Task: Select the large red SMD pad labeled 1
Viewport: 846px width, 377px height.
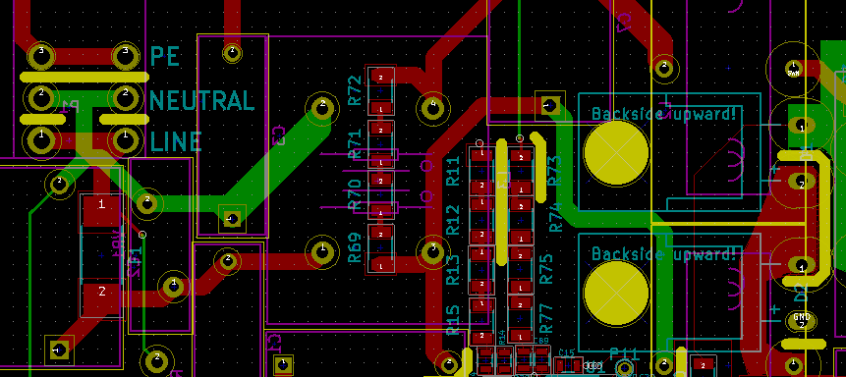Action: pos(101,210)
